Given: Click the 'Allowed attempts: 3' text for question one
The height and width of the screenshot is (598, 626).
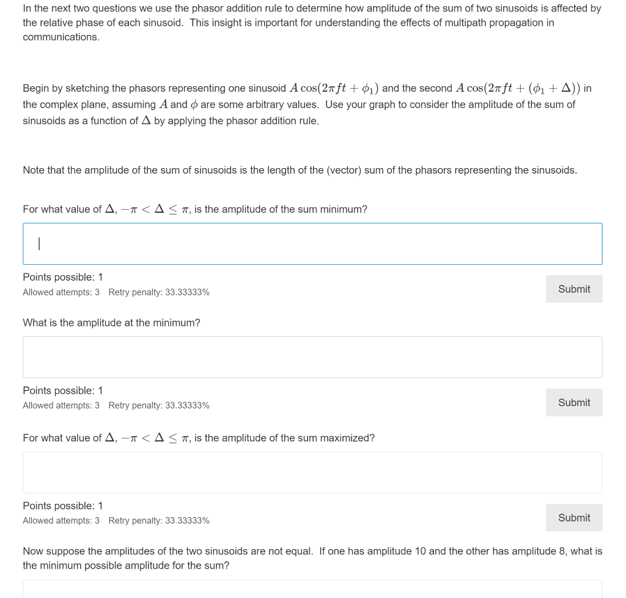Looking at the screenshot, I should pos(61,292).
